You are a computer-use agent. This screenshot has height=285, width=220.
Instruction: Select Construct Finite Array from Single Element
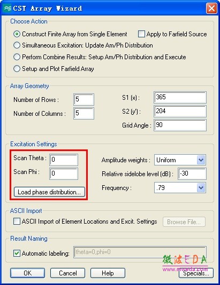(17, 34)
